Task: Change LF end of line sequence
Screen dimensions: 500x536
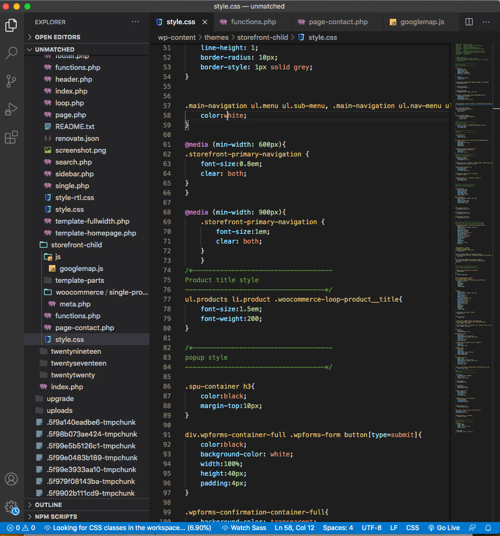Action: pos(394,527)
